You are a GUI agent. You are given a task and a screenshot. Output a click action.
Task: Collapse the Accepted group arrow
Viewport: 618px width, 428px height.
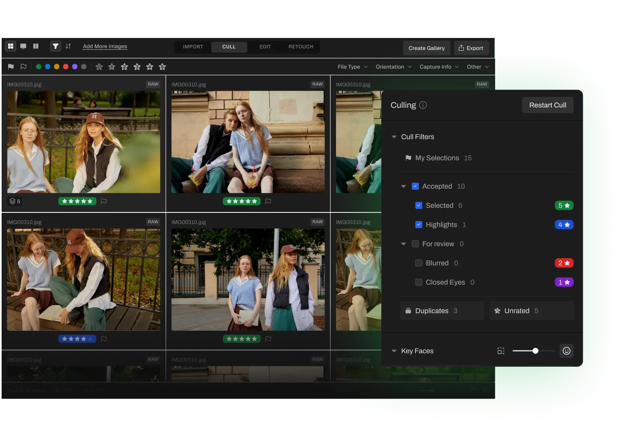[403, 186]
